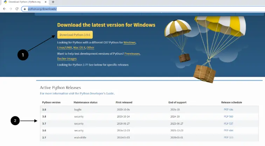Click the padlock site info icon
The height and width of the screenshot is (146, 265).
25,9
